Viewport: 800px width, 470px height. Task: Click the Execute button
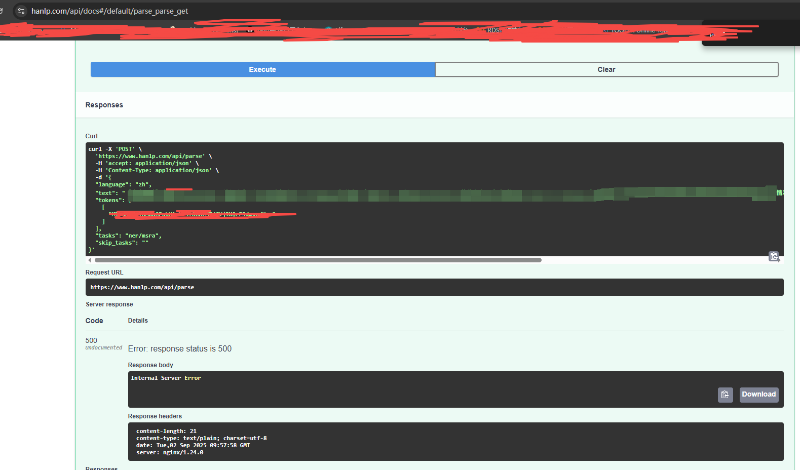[262, 69]
